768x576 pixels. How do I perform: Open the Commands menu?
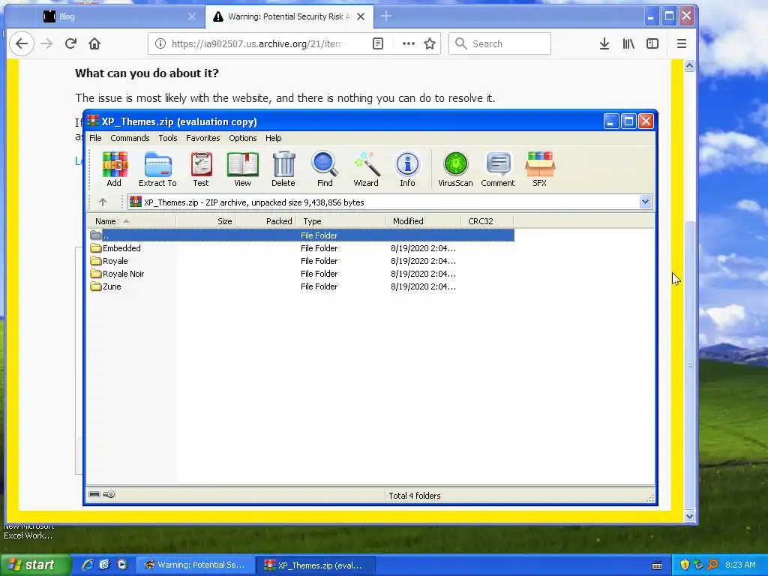130,138
